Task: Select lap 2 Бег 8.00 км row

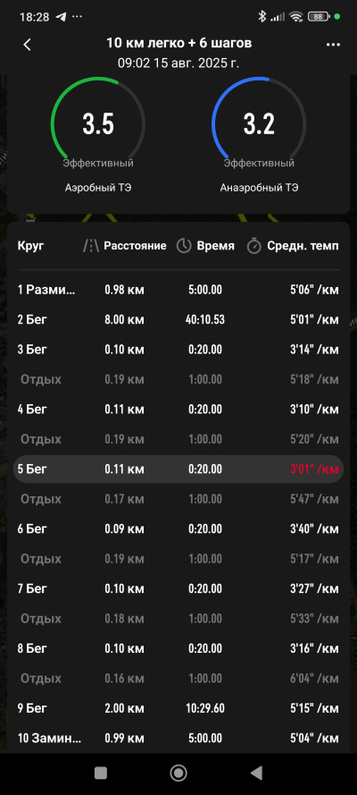Action: (x=178, y=320)
